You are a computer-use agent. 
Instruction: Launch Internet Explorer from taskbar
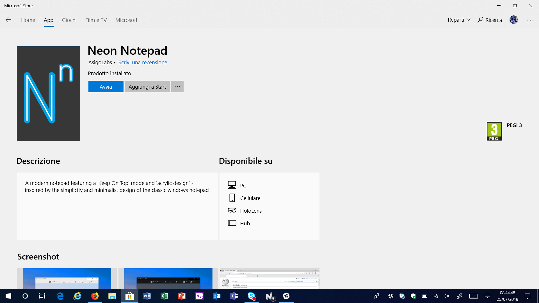click(77, 296)
